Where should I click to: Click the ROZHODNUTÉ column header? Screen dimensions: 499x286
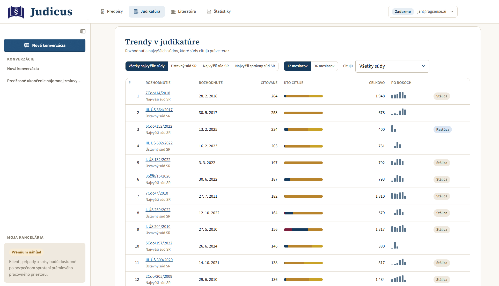[211, 83]
